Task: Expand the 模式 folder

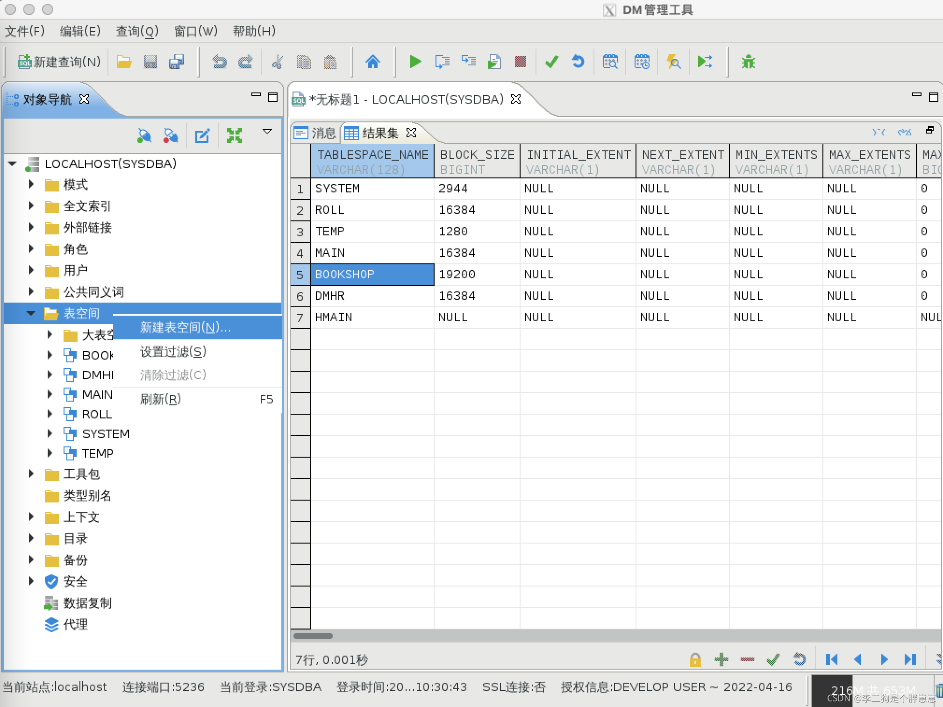Action: pyautogui.click(x=31, y=184)
